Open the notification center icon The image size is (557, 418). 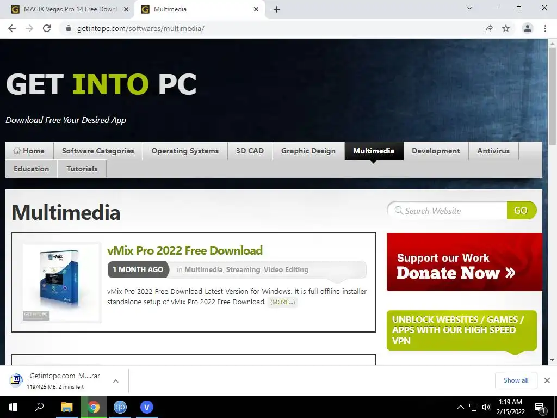click(x=540, y=408)
